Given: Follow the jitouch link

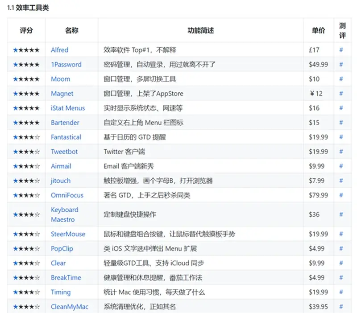Looking at the screenshot, I should (x=61, y=181).
